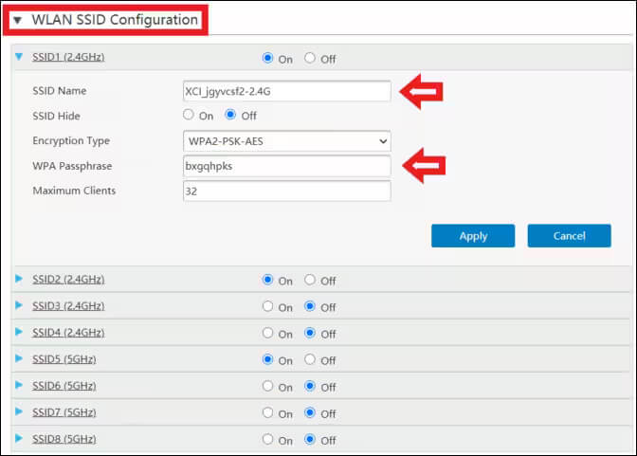Select Off for SSID Hide

(230, 116)
